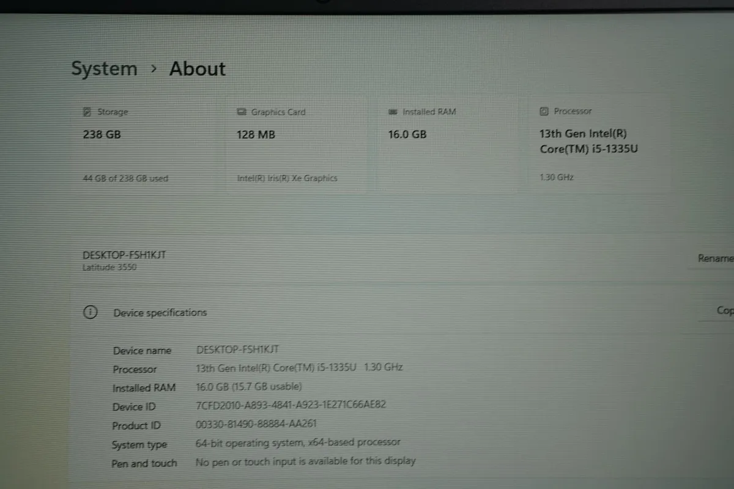734x489 pixels.
Task: Collapse the Device specifications section
Action: [x=160, y=312]
